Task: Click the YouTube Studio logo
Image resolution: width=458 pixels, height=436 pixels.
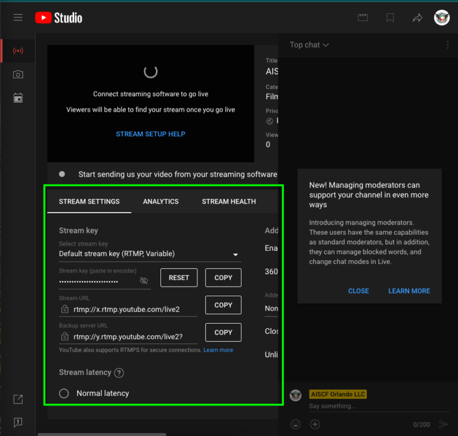Action: tap(58, 18)
